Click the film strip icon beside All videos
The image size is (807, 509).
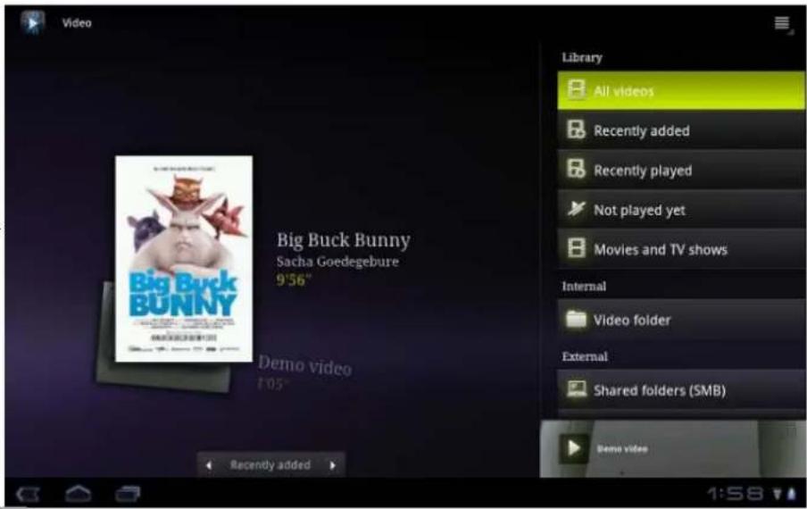pos(576,89)
